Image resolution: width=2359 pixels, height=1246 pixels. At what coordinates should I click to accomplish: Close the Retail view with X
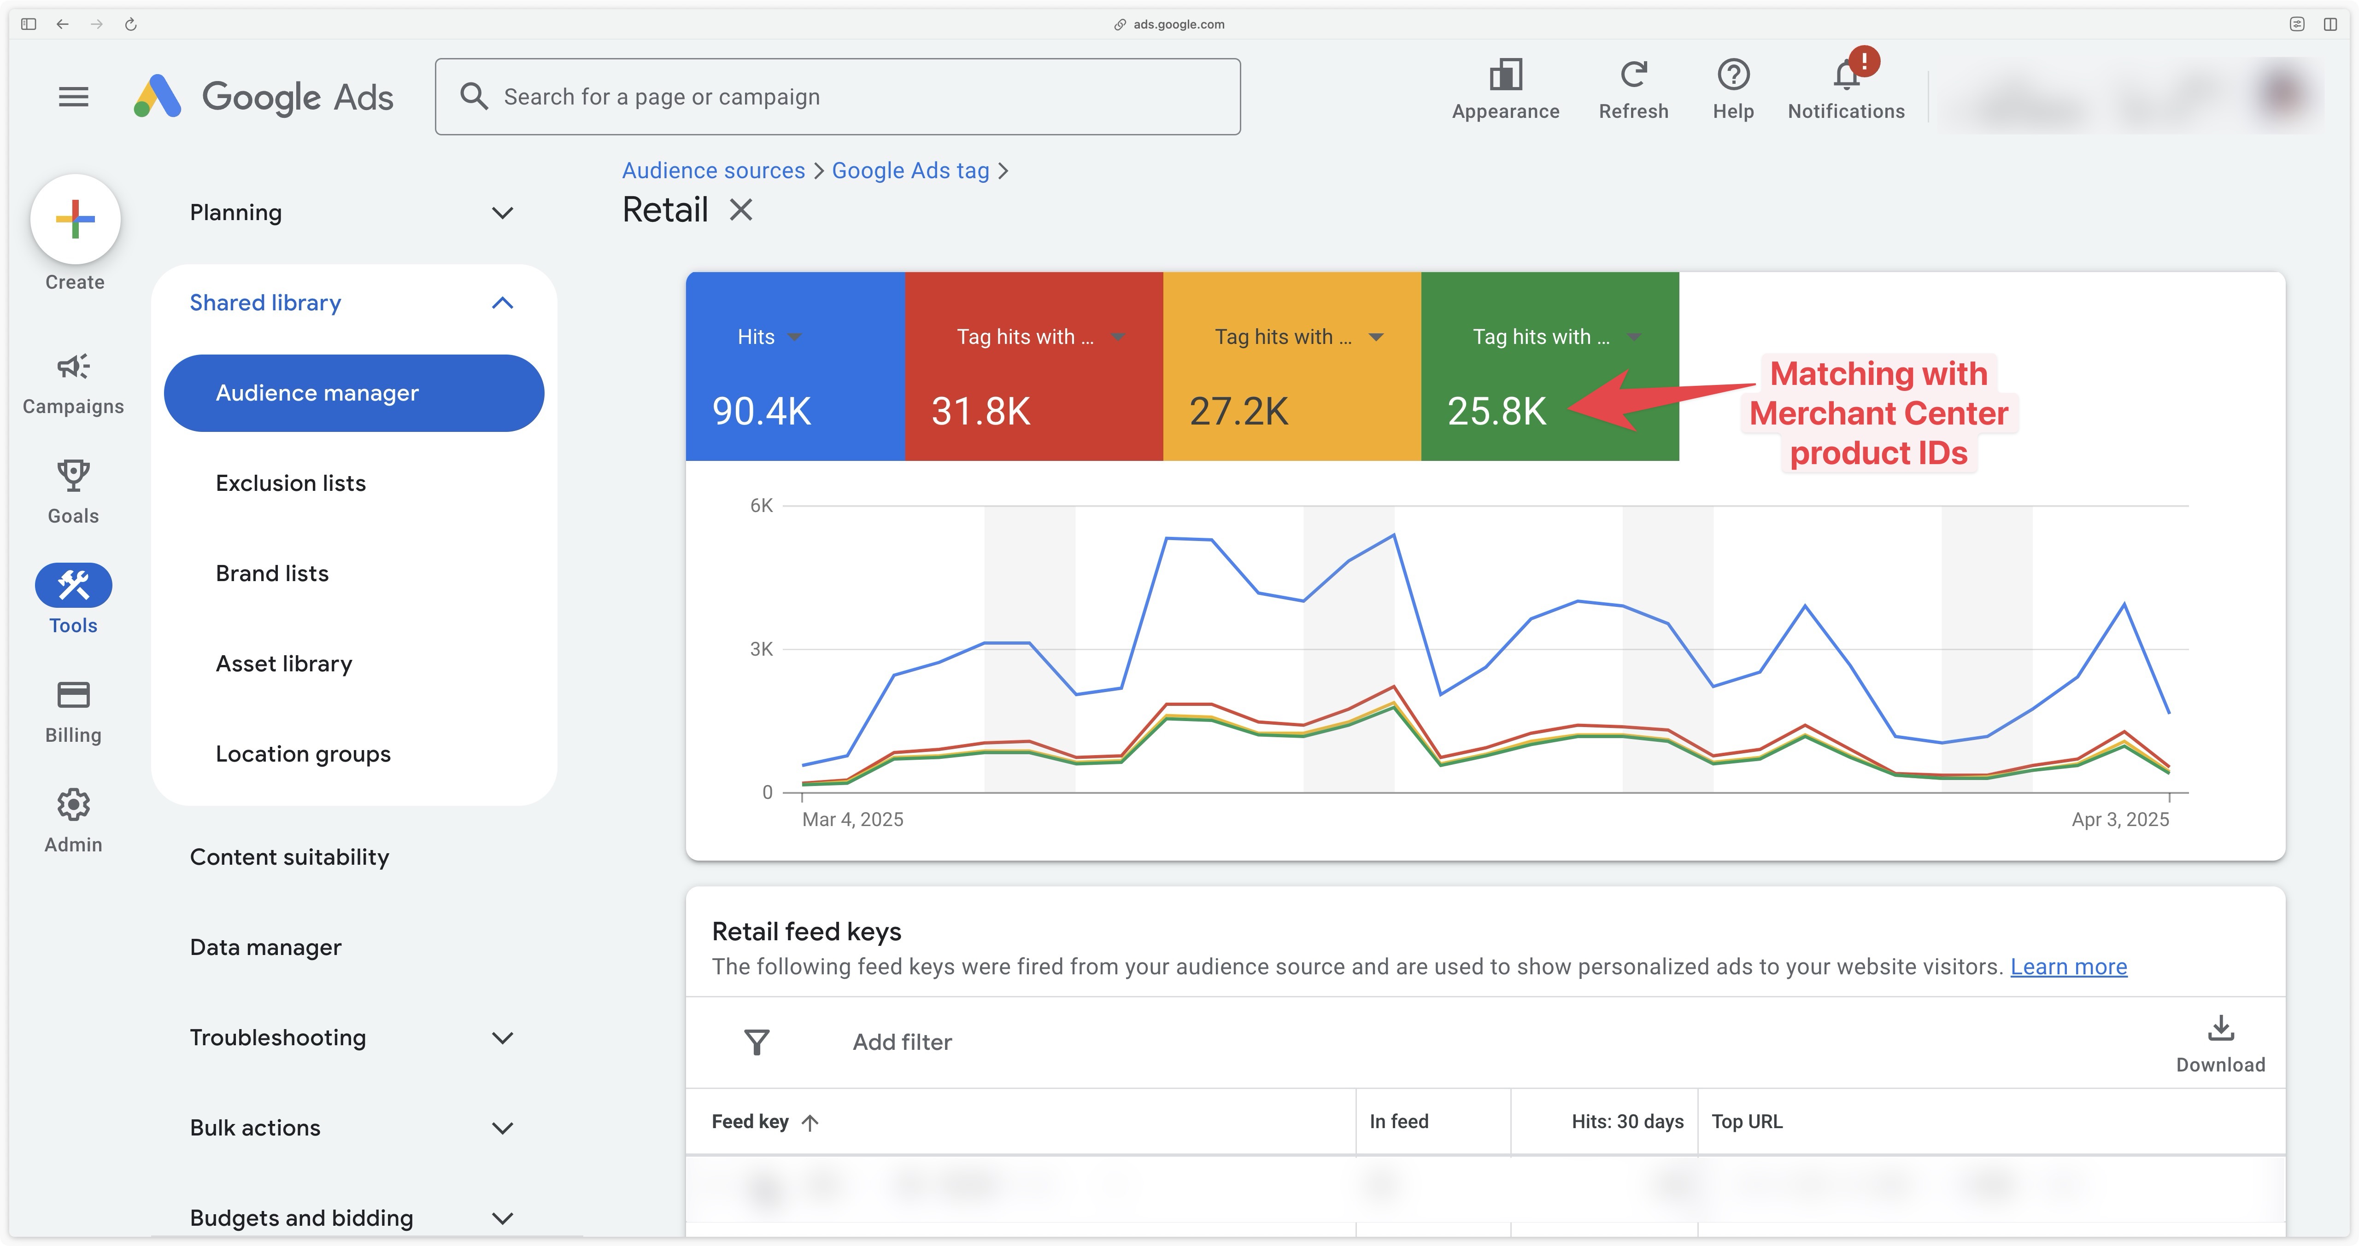(x=741, y=210)
